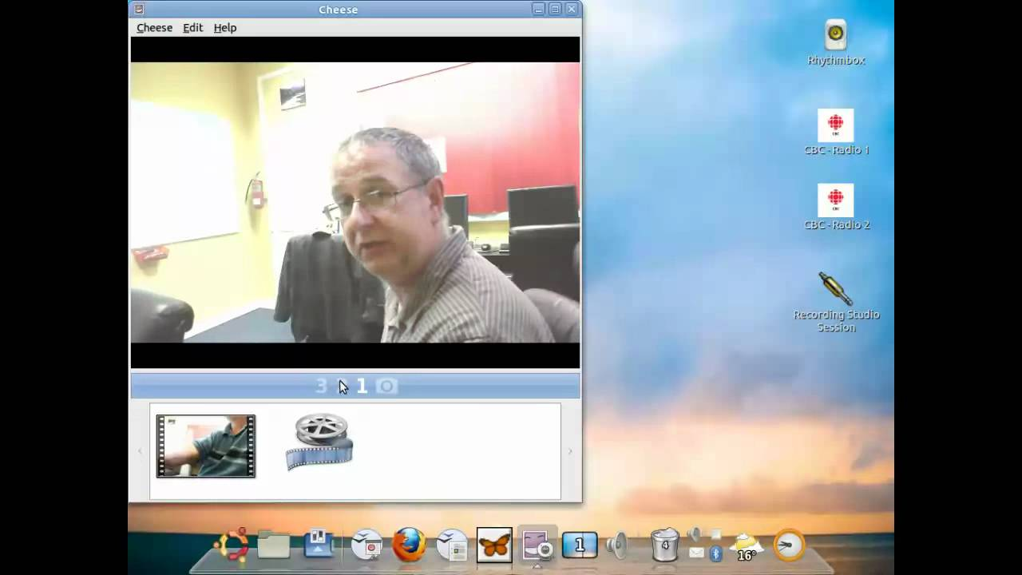Viewport: 1022px width, 575px height.
Task: Click the right arrow on the thumbnail strip
Action: pos(570,451)
